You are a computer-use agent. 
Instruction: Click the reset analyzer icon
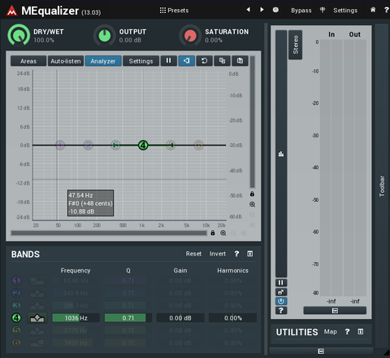coord(204,61)
